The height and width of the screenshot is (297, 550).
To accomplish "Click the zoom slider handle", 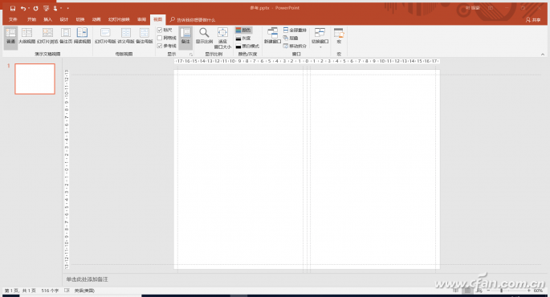I will click(x=502, y=291).
